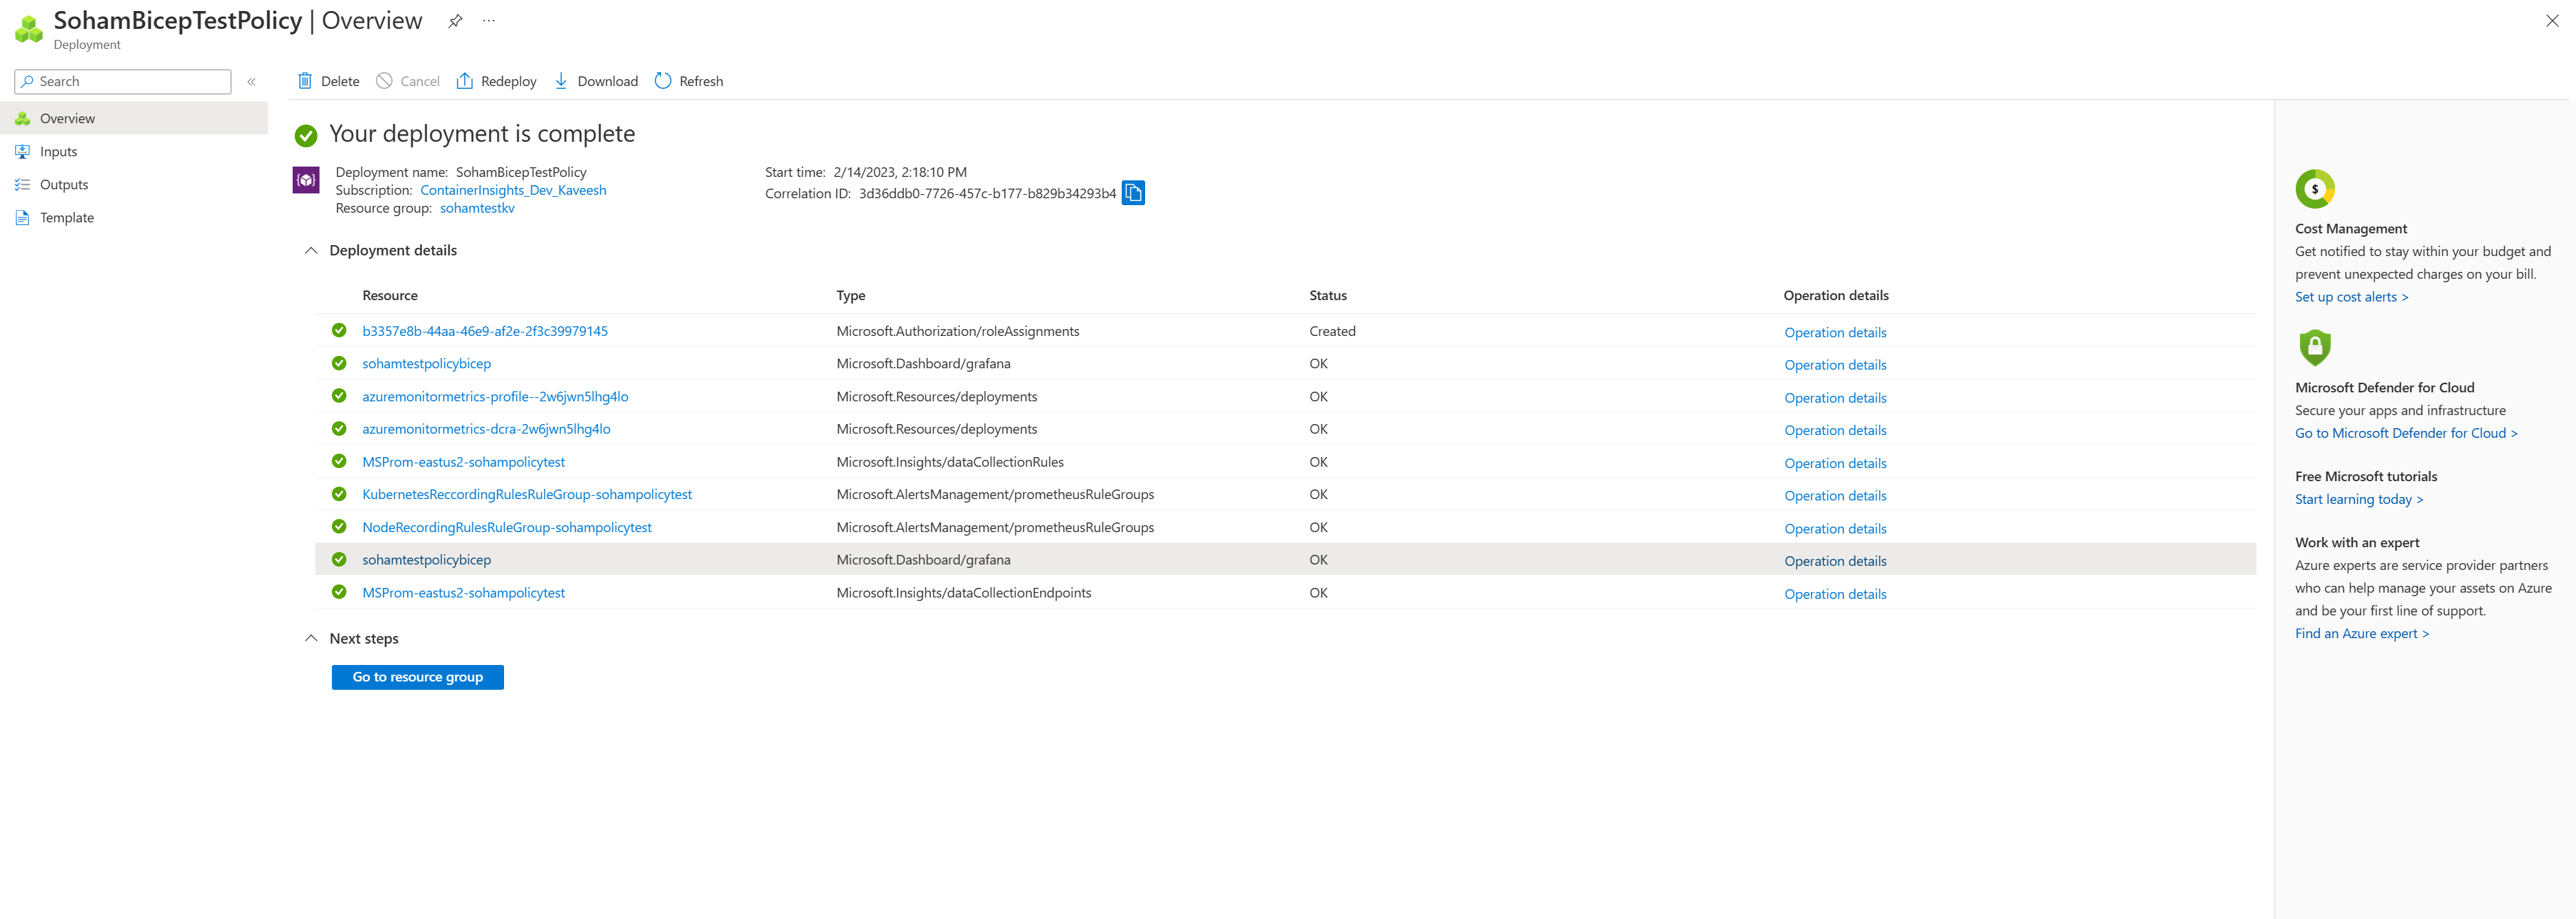
Task: Click the Go to resource group button
Action: [417, 677]
